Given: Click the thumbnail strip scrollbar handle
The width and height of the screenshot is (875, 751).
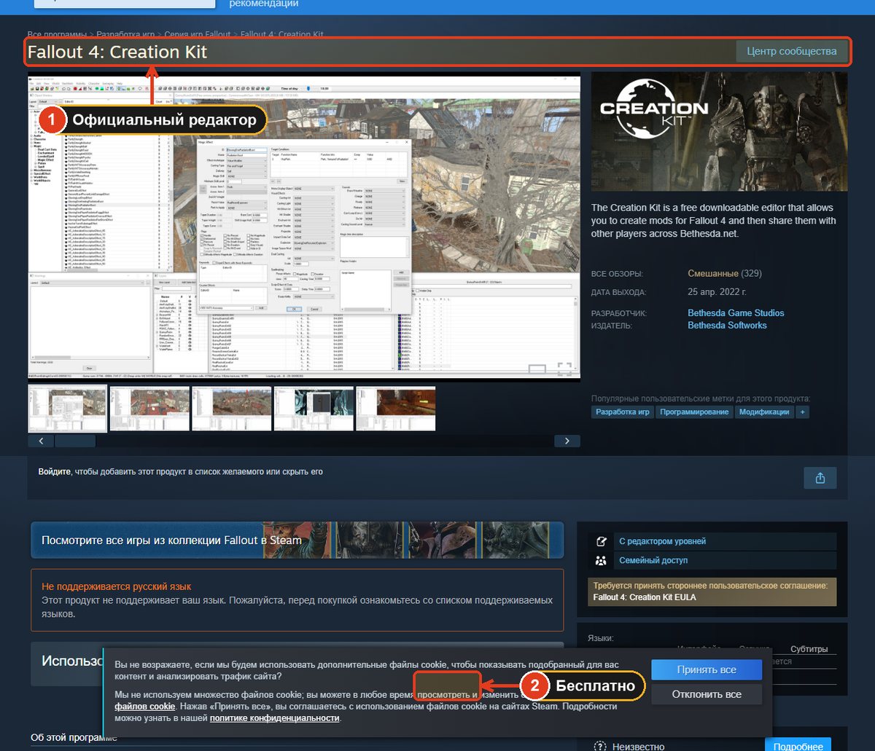Looking at the screenshot, I should coord(75,441).
